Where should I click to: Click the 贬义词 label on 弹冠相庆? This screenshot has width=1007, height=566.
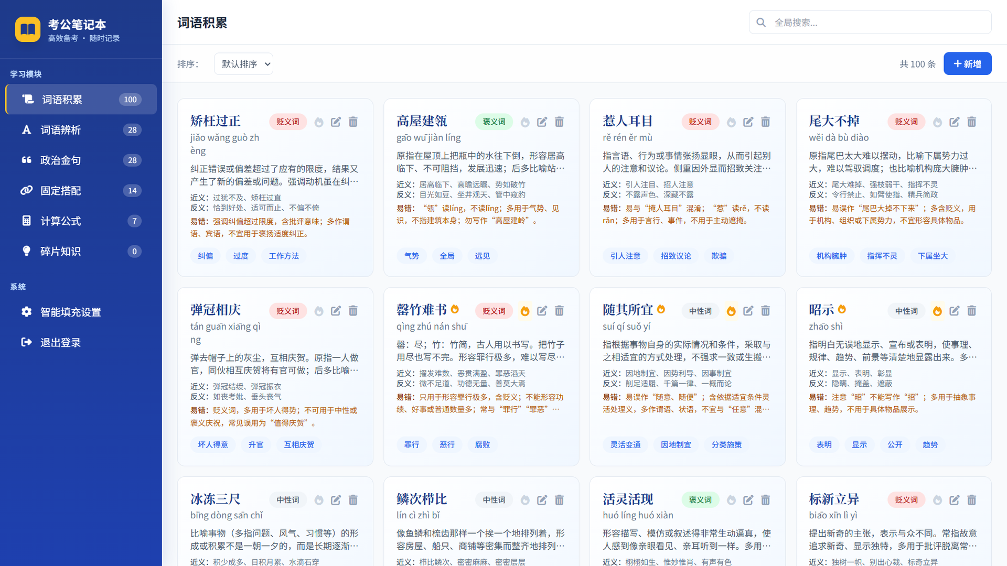click(x=288, y=311)
